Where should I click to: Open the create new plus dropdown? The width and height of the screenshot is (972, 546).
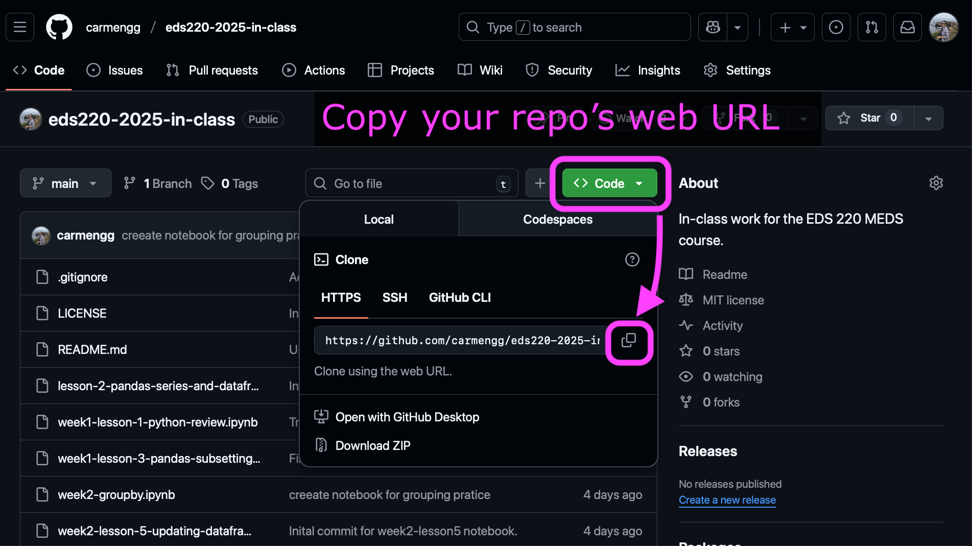click(x=792, y=27)
